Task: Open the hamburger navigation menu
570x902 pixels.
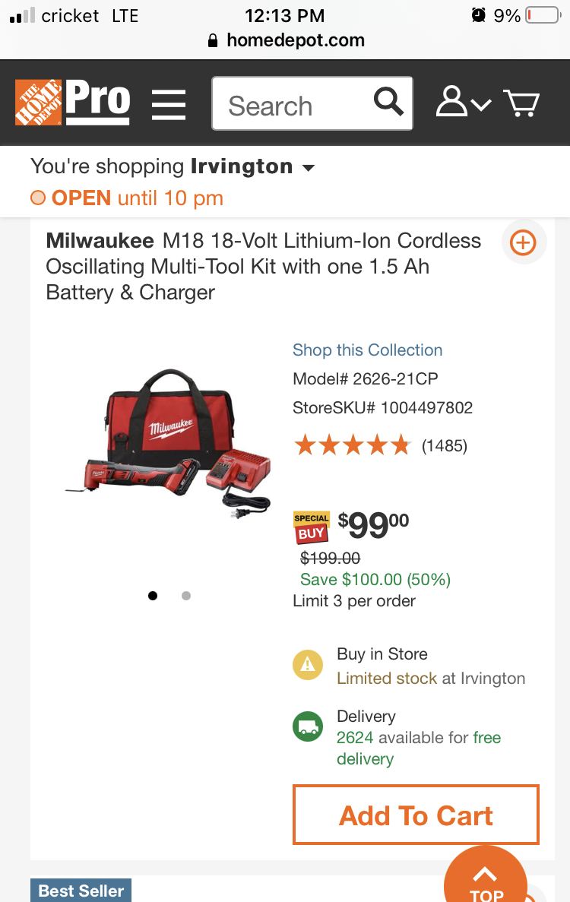Action: 169,104
